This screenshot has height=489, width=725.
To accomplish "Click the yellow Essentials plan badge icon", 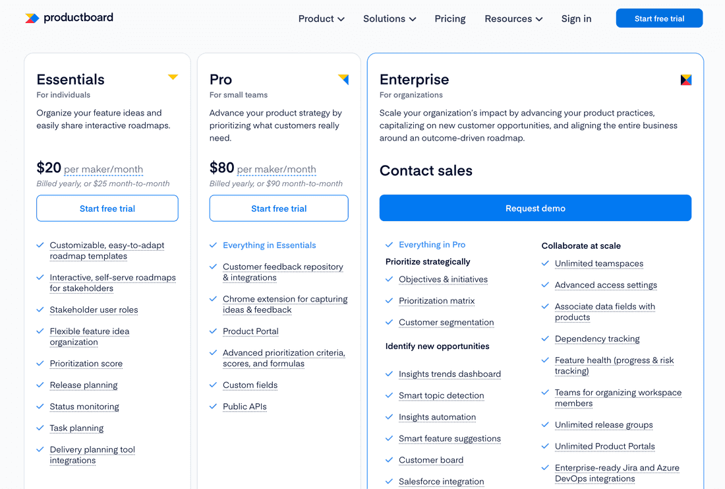I will (173, 77).
